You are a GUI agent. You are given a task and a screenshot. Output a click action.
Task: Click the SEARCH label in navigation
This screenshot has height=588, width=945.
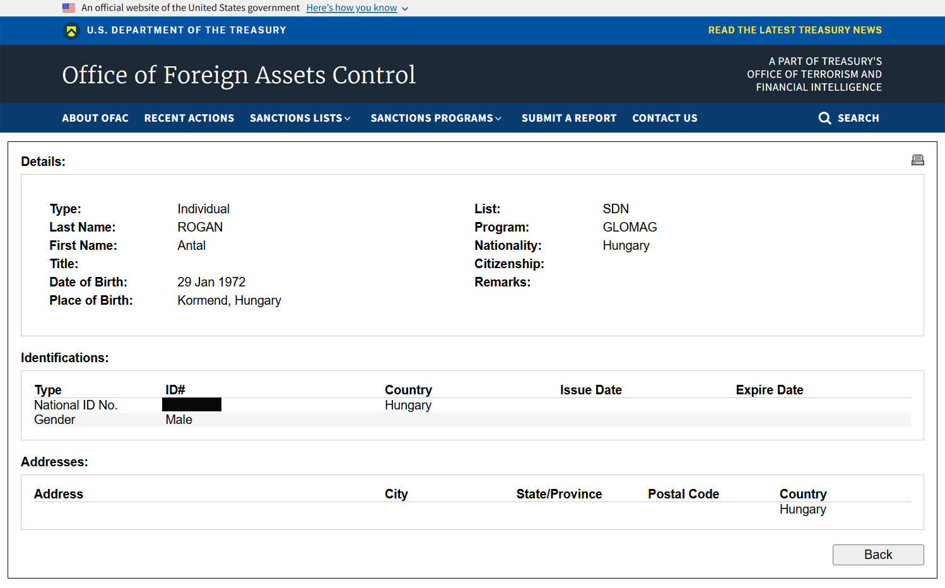pos(858,118)
